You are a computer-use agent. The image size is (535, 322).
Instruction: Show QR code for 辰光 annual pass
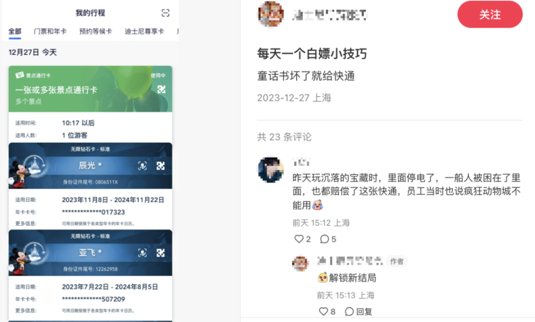160,166
